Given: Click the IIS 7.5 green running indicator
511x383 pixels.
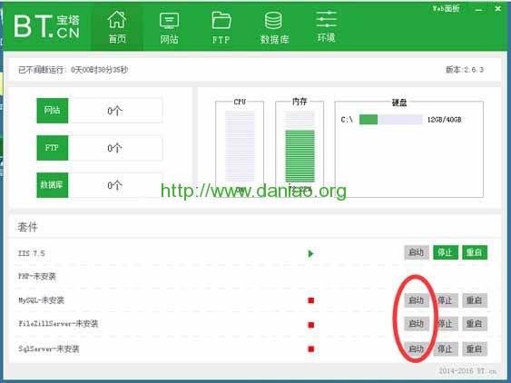Looking at the screenshot, I should click(310, 253).
